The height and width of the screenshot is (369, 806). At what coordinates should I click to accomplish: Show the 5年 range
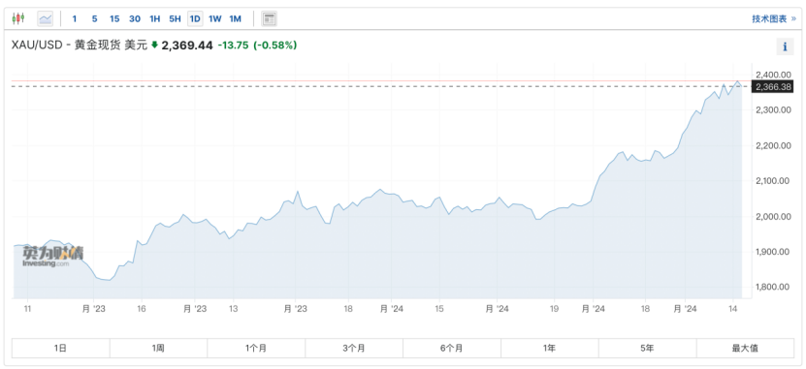pyautogui.click(x=648, y=348)
